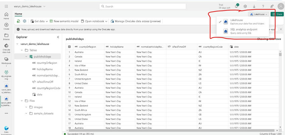Open the Workspaces sidebar icon

pyautogui.click(x=6, y=61)
